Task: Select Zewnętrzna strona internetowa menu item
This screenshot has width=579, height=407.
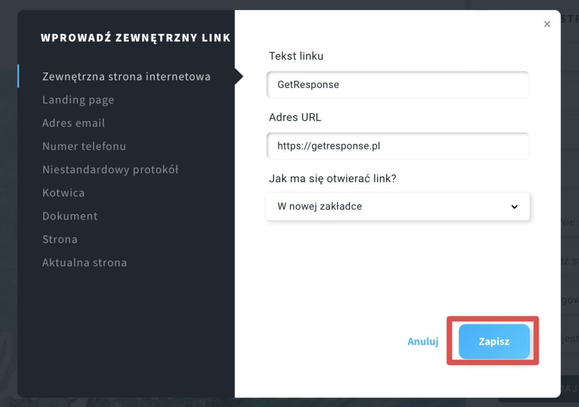Action: pyautogui.click(x=126, y=76)
